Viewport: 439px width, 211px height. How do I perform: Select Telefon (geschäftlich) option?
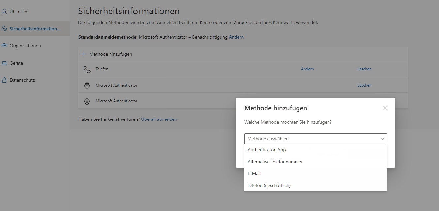[316, 185]
